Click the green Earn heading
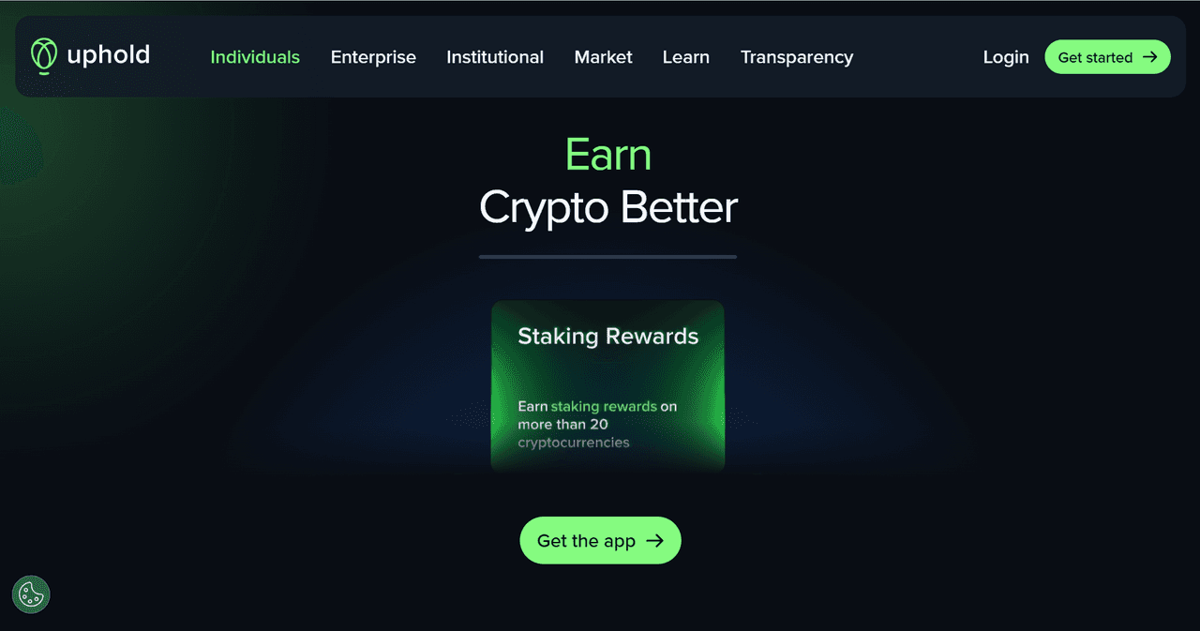This screenshot has width=1200, height=631. tap(608, 155)
